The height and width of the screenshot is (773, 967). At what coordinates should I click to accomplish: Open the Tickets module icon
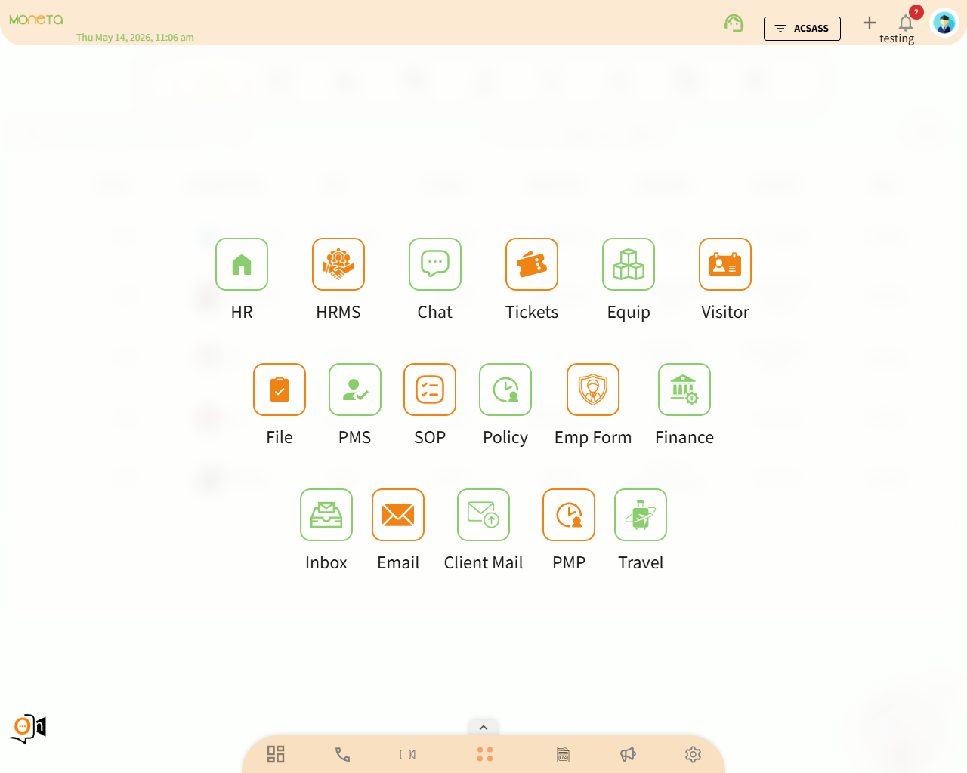532,264
